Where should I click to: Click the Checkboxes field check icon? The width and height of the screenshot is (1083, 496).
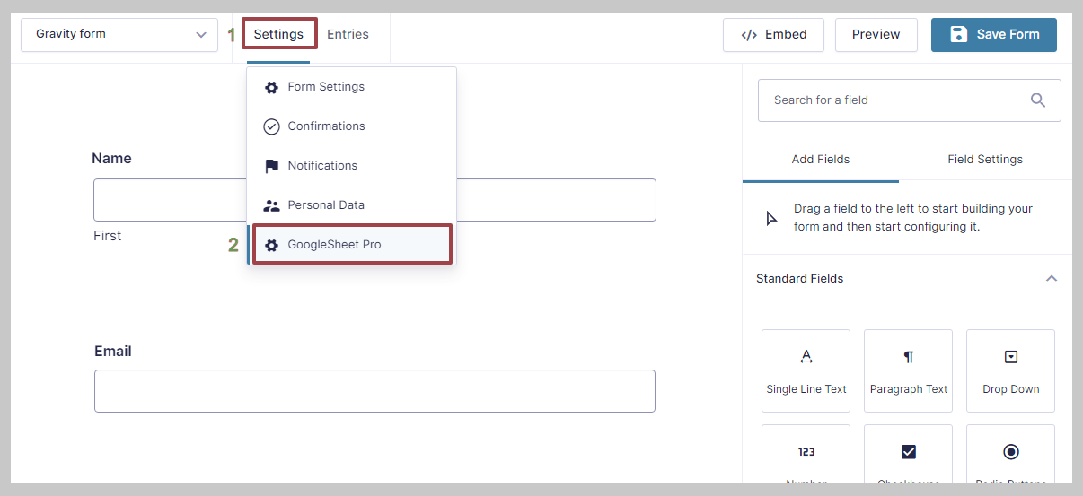(x=909, y=451)
